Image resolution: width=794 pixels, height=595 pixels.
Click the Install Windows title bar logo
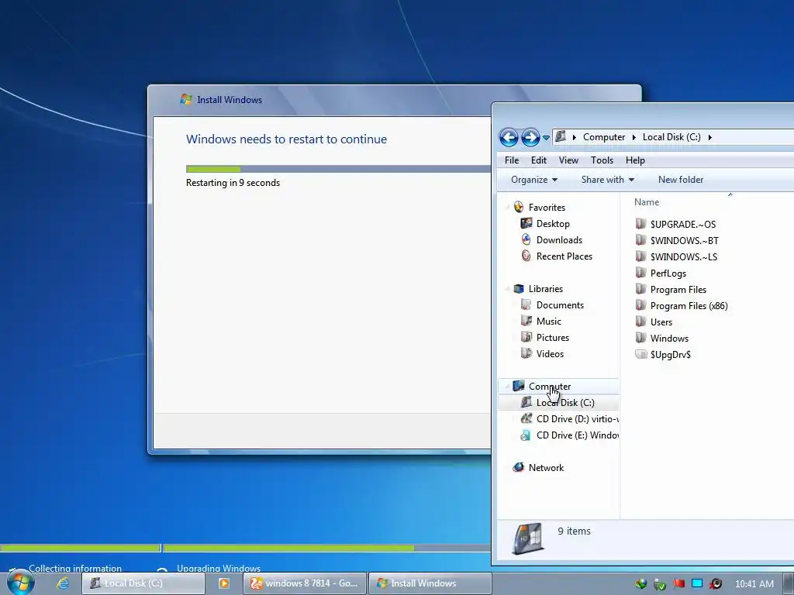pyautogui.click(x=186, y=99)
